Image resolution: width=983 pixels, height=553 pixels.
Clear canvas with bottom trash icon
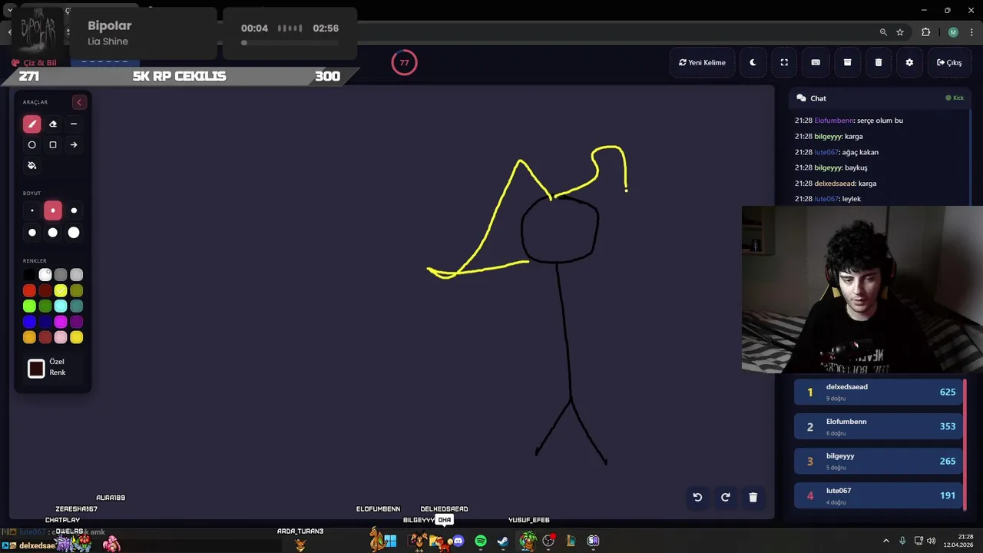(753, 497)
